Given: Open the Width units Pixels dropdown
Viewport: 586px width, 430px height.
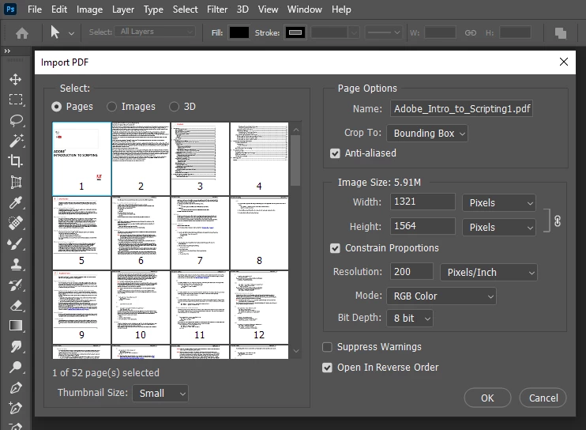Looking at the screenshot, I should pyautogui.click(x=499, y=203).
